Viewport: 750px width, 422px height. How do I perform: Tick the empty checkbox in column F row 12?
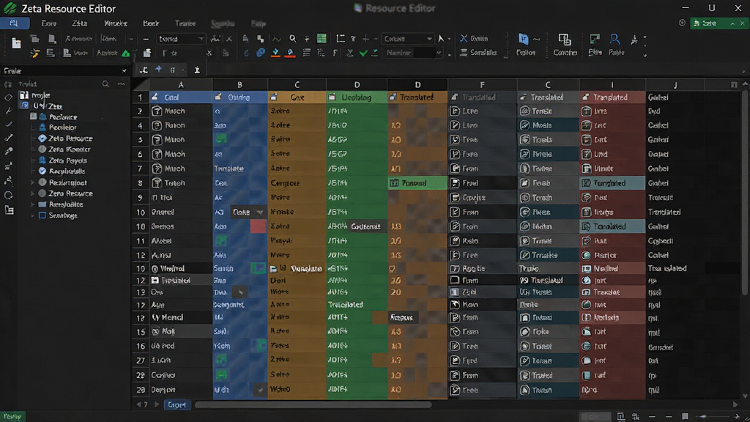[x=455, y=281]
